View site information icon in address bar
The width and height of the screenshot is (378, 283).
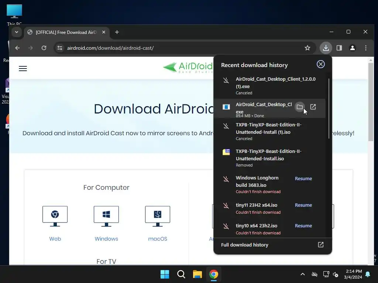60,48
